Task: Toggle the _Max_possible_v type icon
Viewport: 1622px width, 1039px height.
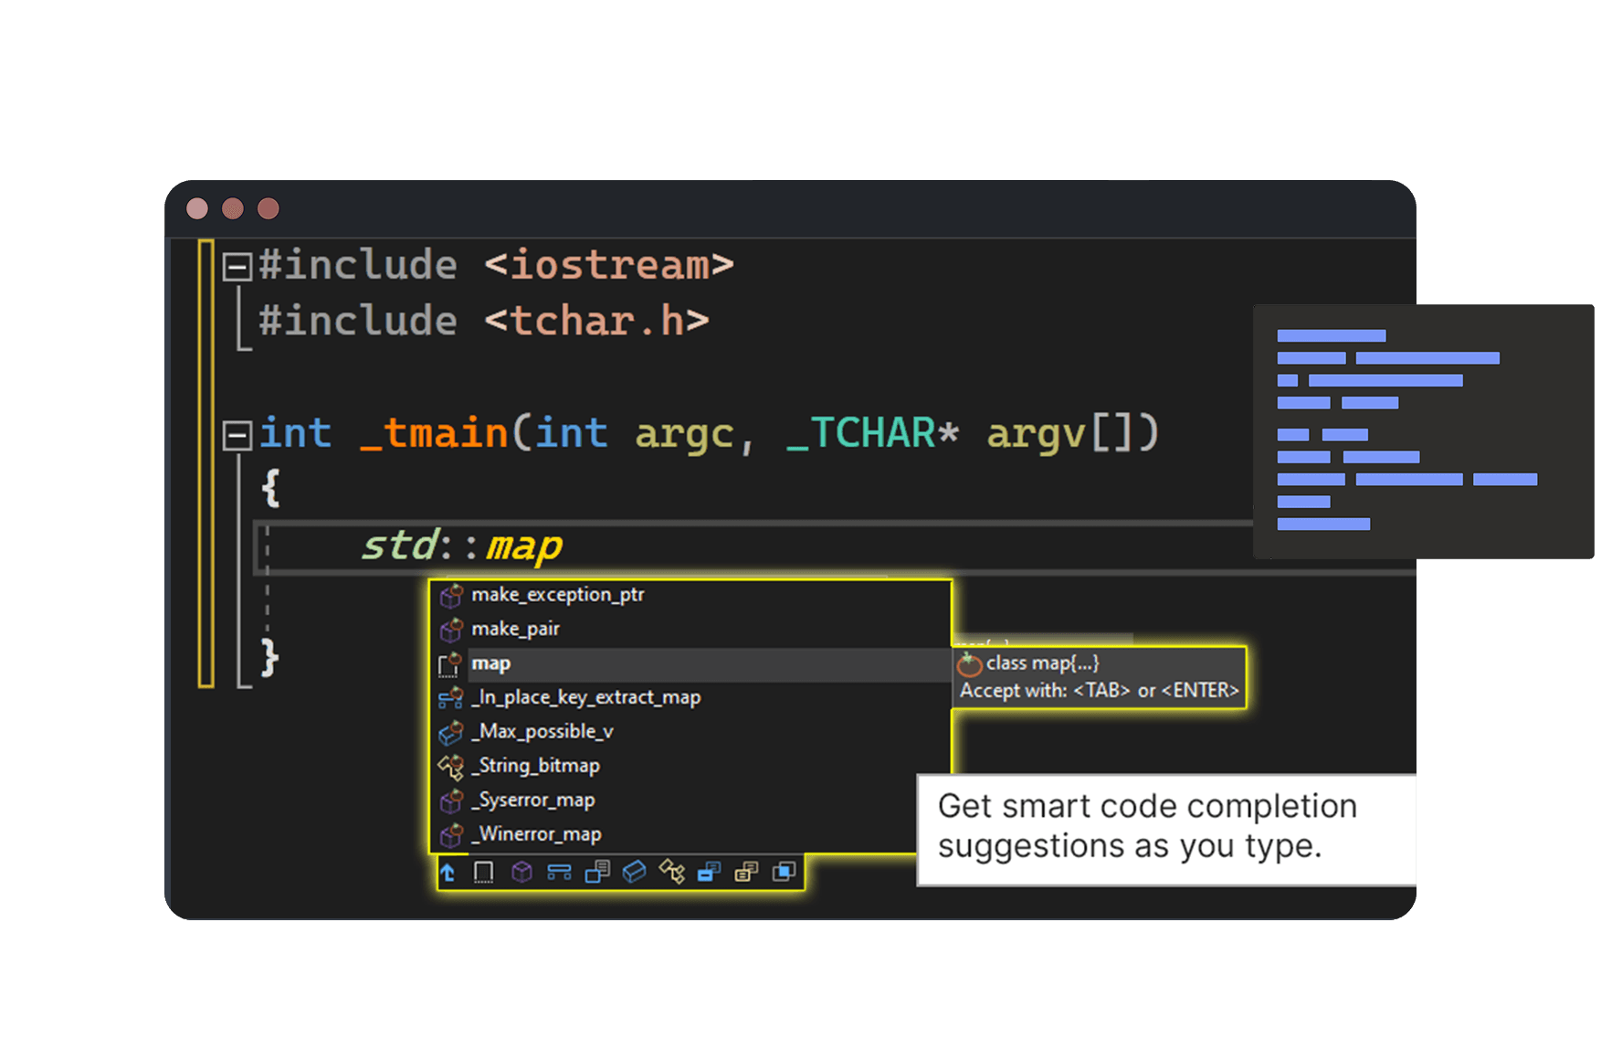Action: point(450,732)
